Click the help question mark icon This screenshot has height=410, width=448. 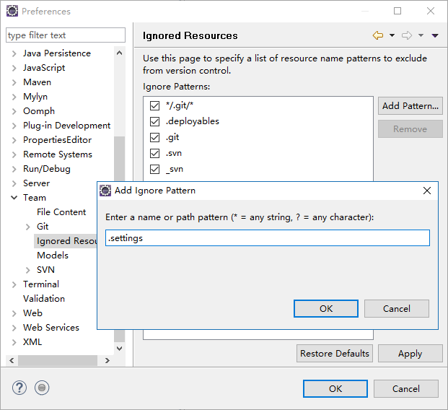click(x=19, y=388)
